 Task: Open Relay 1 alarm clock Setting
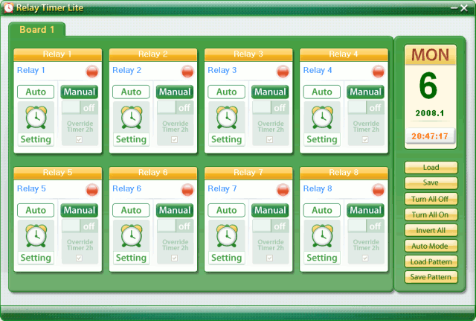[36, 124]
